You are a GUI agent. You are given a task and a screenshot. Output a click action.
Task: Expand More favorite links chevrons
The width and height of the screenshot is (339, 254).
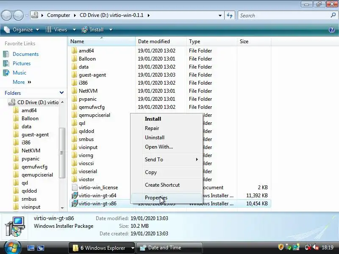pos(29,82)
